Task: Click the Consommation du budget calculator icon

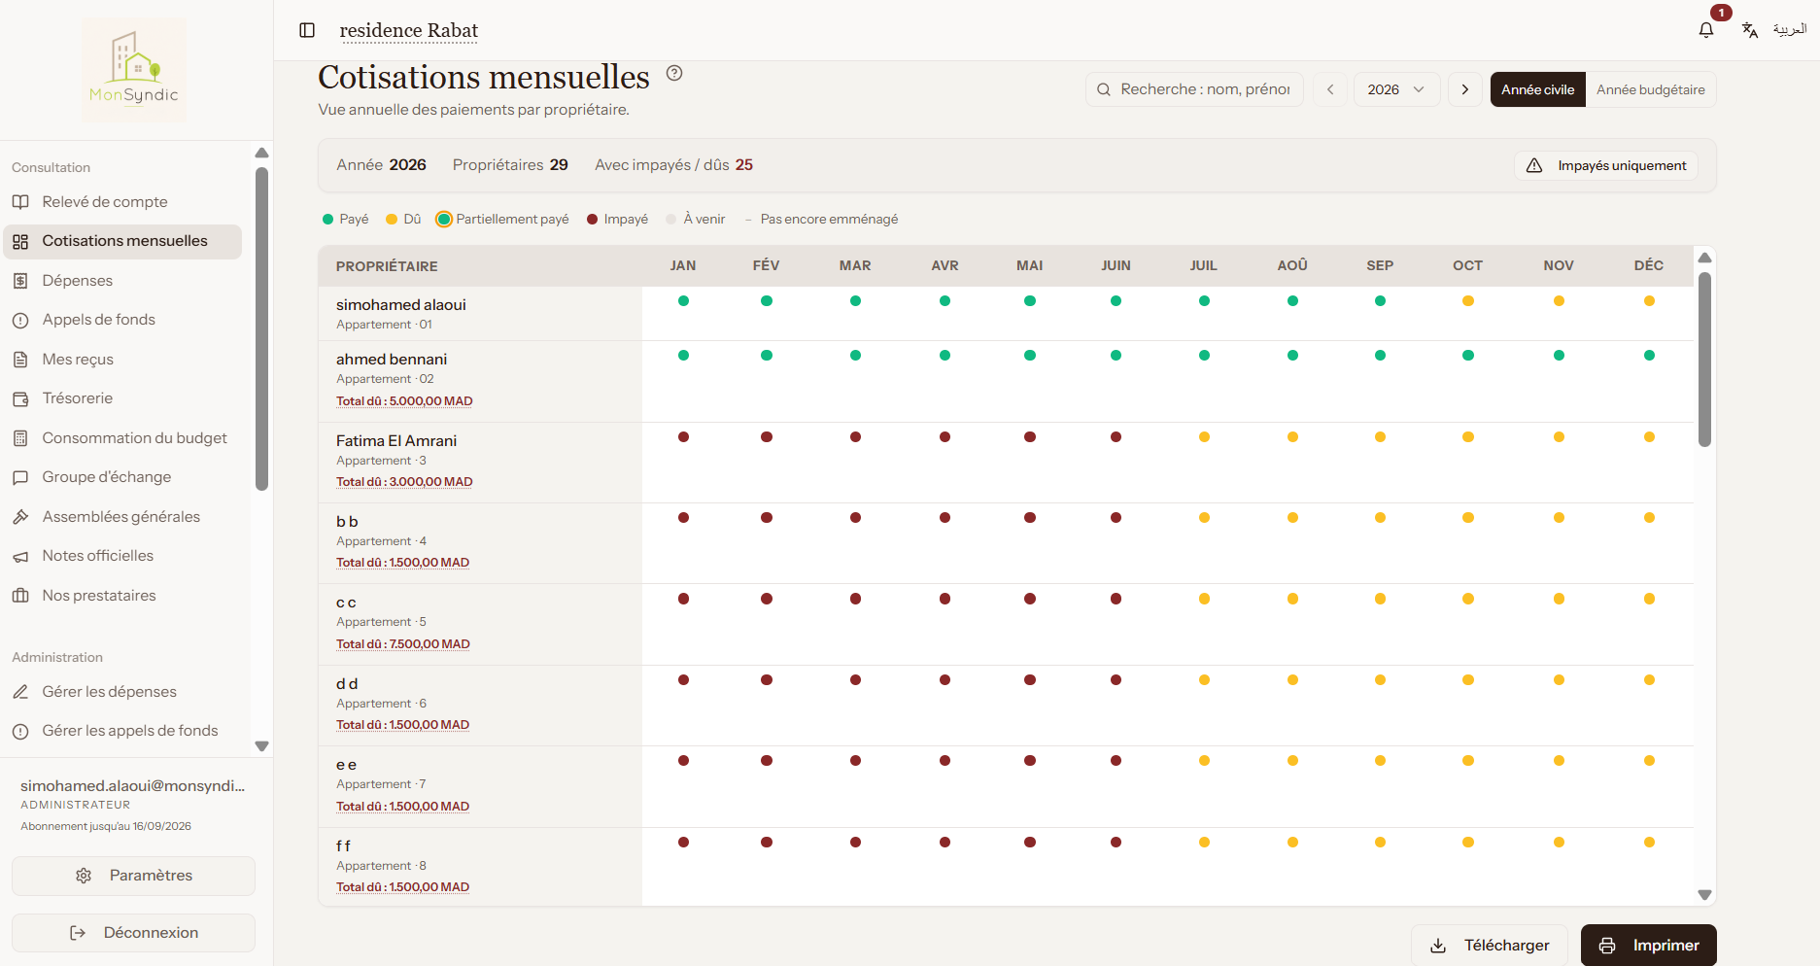Action: 20,438
